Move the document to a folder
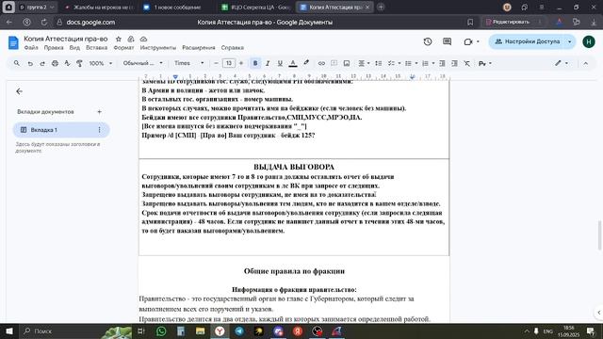The height and width of the screenshot is (339, 603). point(131,39)
